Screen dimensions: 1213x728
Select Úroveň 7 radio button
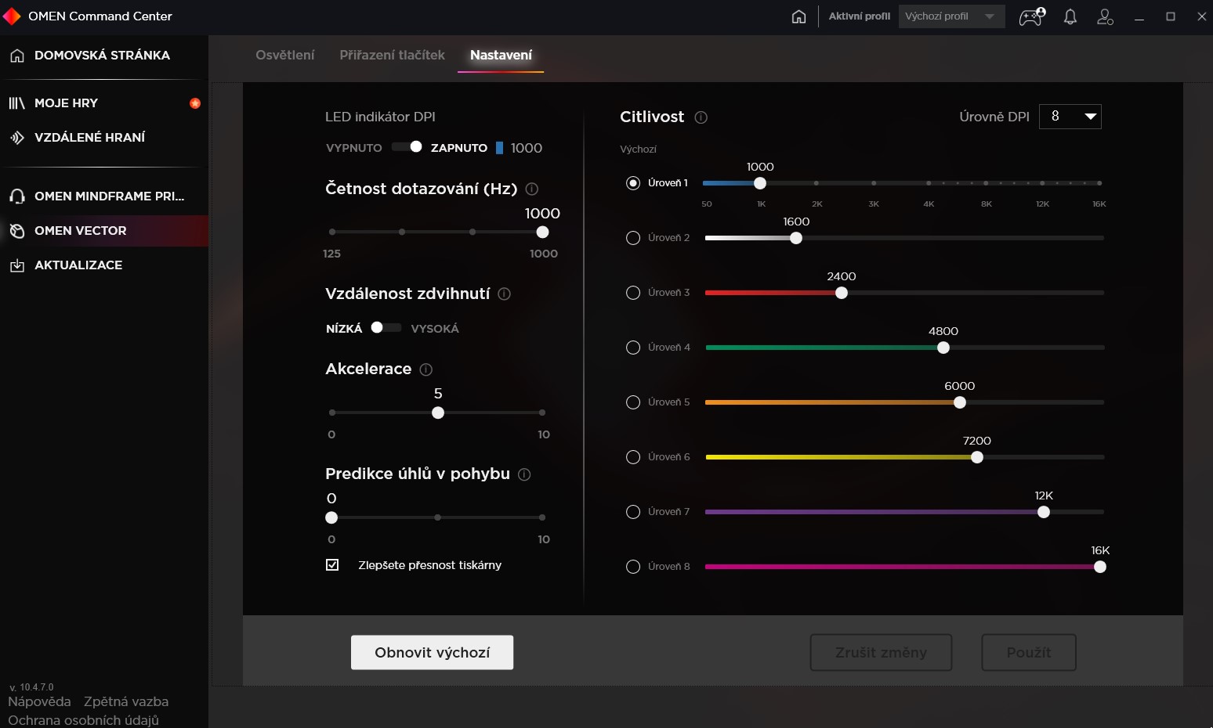coord(633,512)
